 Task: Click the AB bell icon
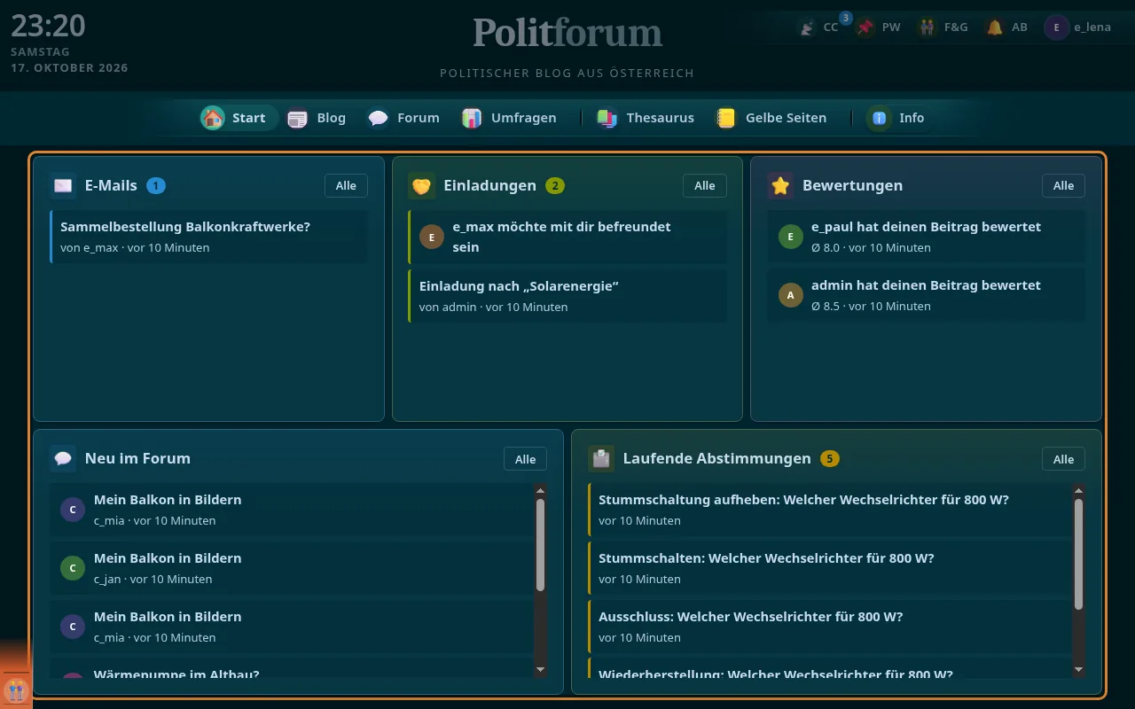point(995,27)
